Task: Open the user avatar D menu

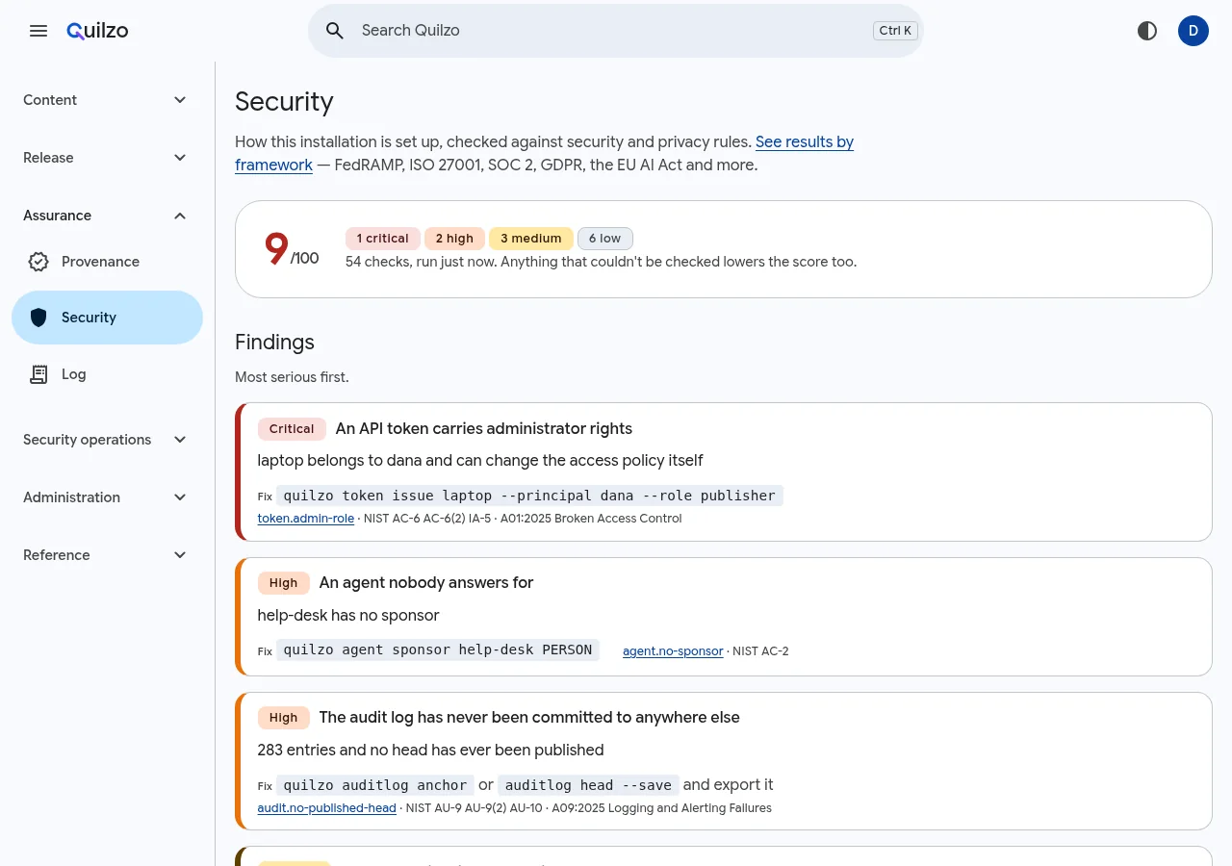Action: (x=1193, y=31)
